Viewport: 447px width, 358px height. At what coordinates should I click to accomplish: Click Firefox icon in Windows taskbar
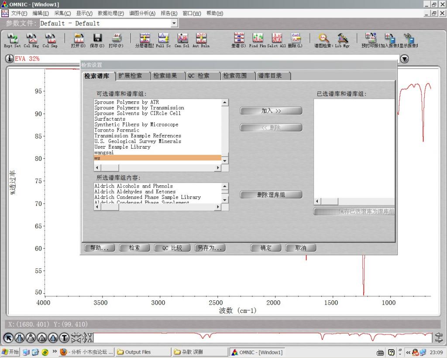pyautogui.click(x=64, y=352)
